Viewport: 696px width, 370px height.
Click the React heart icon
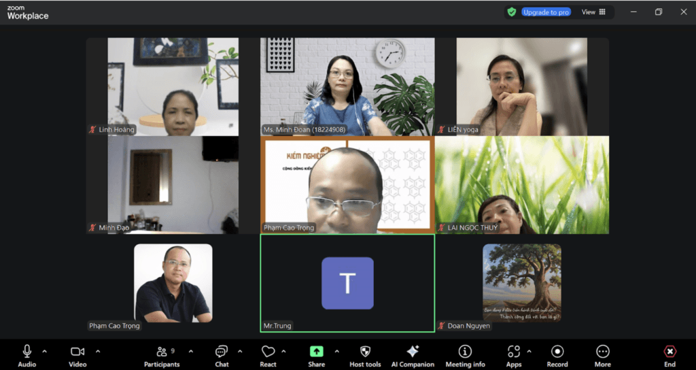268,352
